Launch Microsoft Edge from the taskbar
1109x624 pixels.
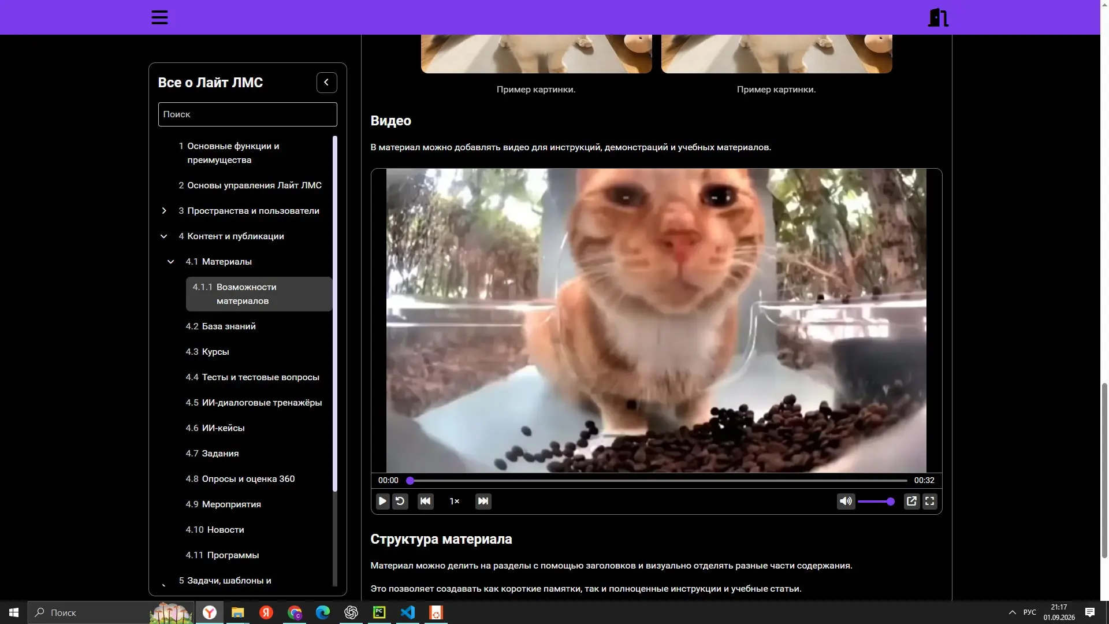click(323, 612)
